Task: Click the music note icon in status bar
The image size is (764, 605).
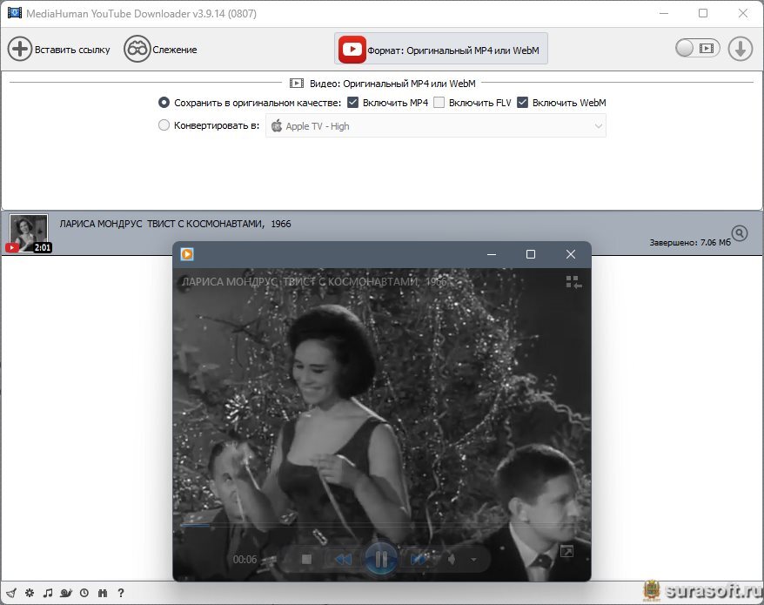Action: [48, 593]
